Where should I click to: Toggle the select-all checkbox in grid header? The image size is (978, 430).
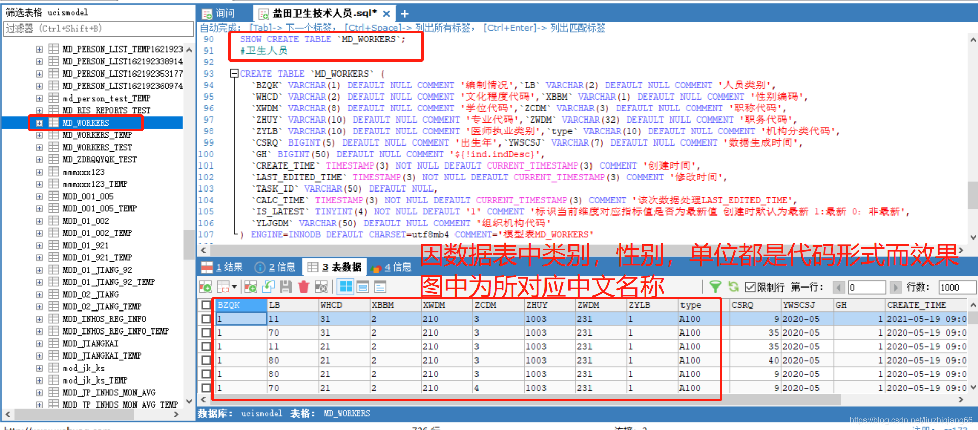pos(206,305)
